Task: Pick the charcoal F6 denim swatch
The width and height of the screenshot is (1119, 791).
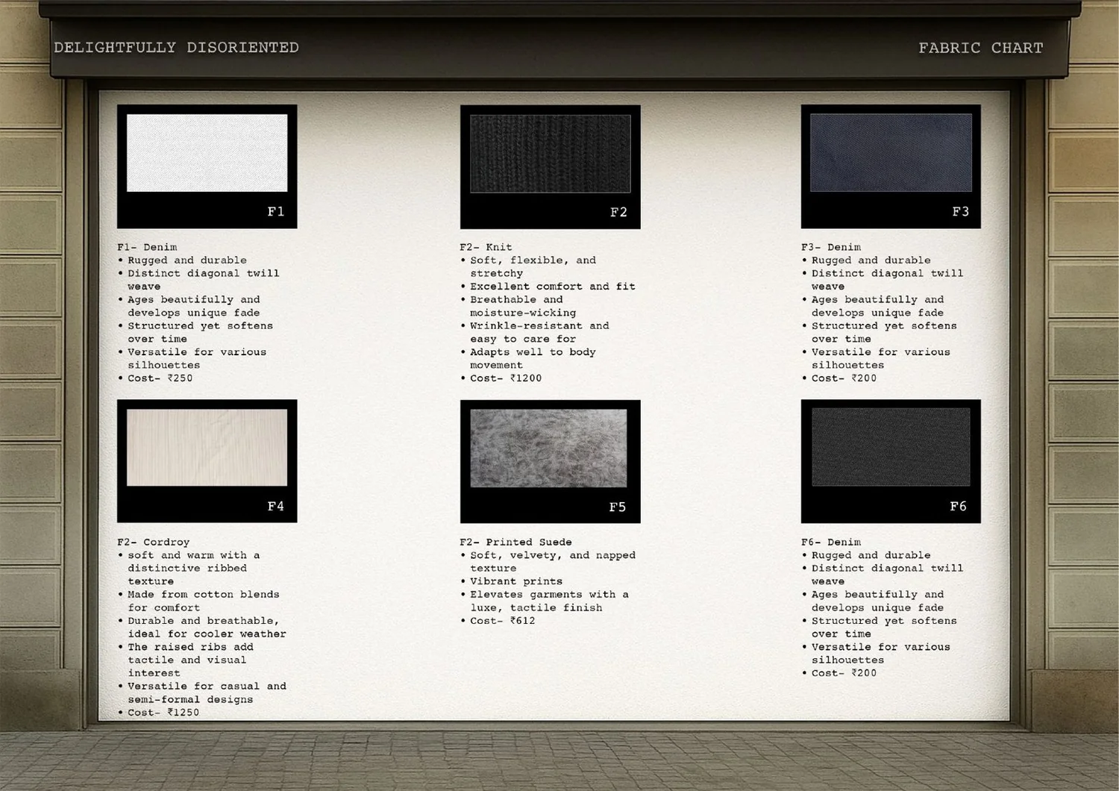Action: 891,447
